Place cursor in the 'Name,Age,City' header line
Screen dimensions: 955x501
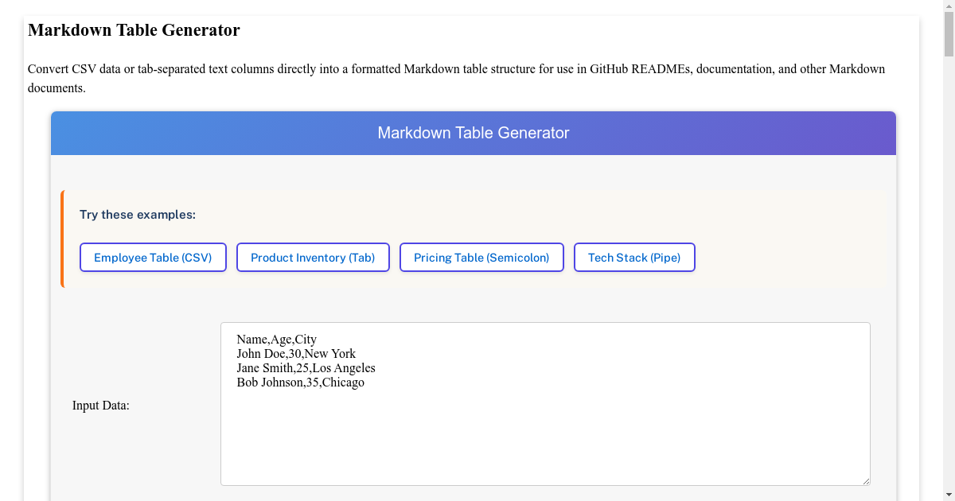coord(276,340)
